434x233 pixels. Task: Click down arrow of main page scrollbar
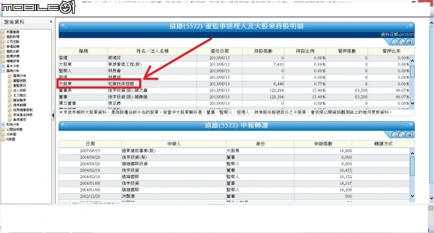[x=431, y=198]
